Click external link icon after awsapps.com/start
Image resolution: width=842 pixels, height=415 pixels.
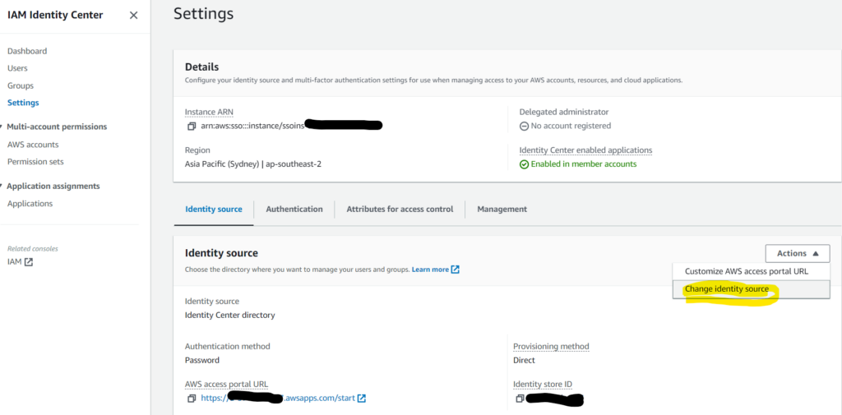coord(362,399)
